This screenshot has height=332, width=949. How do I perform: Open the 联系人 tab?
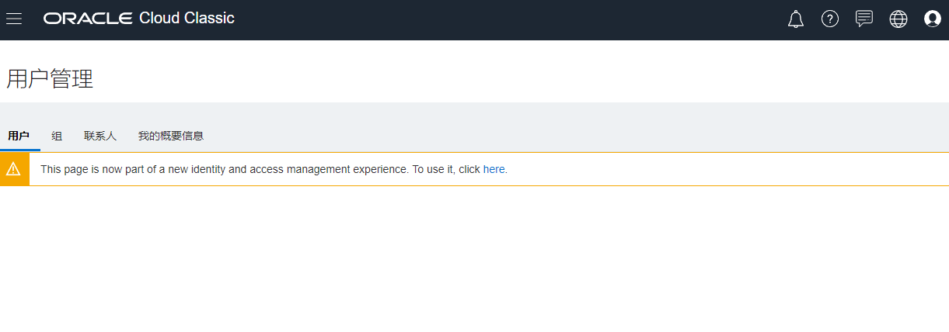coord(100,136)
